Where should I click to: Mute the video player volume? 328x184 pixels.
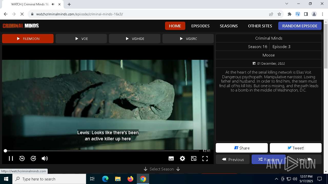[x=45, y=158]
